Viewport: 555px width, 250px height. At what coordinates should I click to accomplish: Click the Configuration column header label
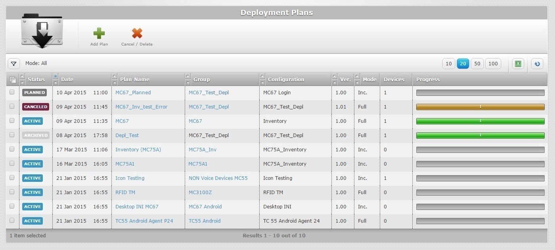click(x=286, y=79)
